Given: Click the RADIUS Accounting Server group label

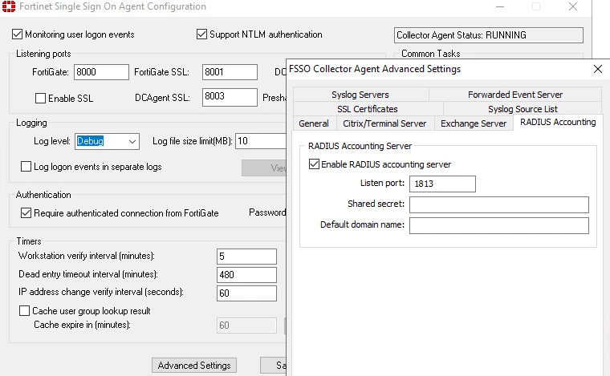Looking at the screenshot, I should (360, 146).
